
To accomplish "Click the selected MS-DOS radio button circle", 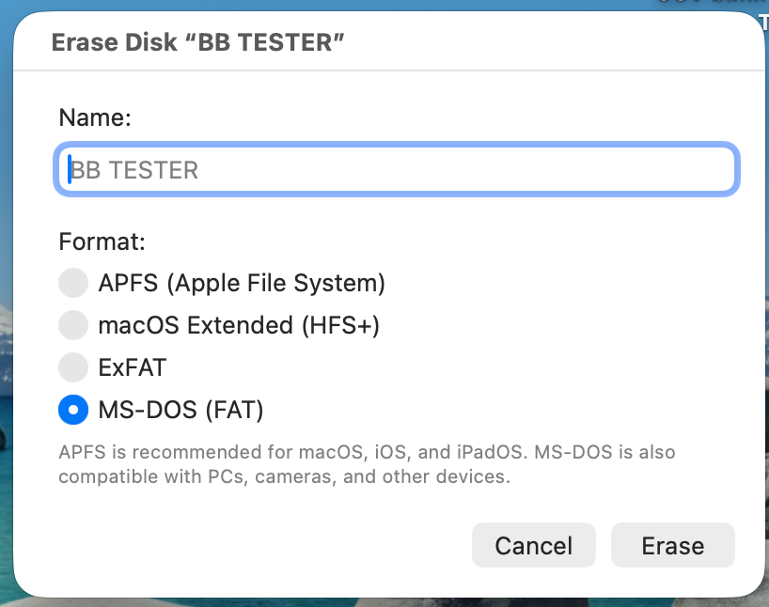I will (73, 410).
